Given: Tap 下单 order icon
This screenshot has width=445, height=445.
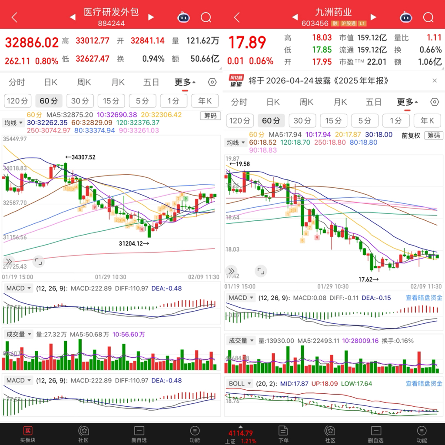Looking at the screenshot, I should [x=283, y=434].
